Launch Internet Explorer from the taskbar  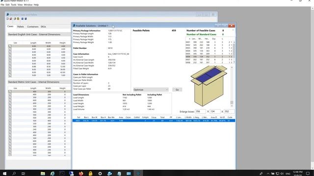click(52, 174)
